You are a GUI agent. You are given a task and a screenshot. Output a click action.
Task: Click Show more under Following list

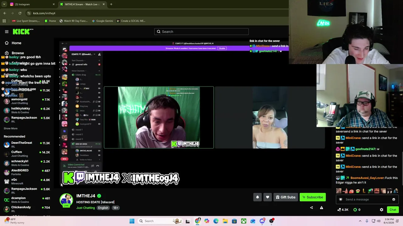pyautogui.click(x=11, y=128)
